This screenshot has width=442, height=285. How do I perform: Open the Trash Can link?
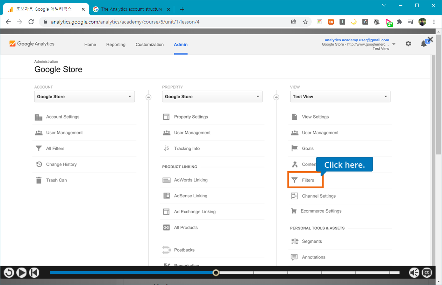tap(56, 180)
